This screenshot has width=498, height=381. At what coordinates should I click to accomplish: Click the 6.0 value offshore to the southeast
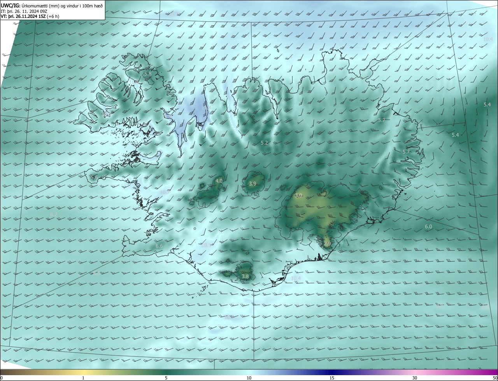point(428,226)
